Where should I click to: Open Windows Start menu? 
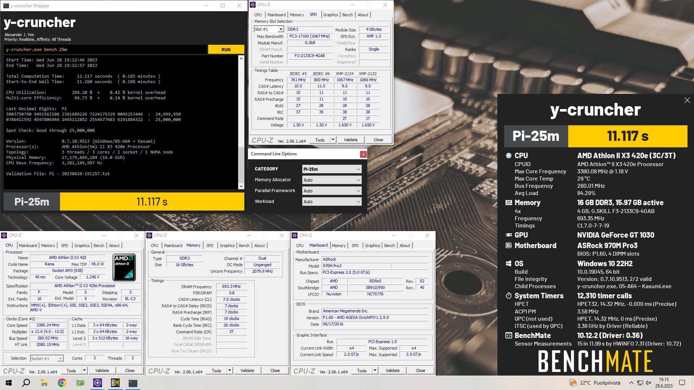[9, 383]
